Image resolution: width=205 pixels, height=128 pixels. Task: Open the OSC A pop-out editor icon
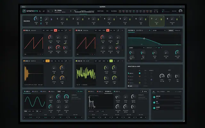[66, 30]
